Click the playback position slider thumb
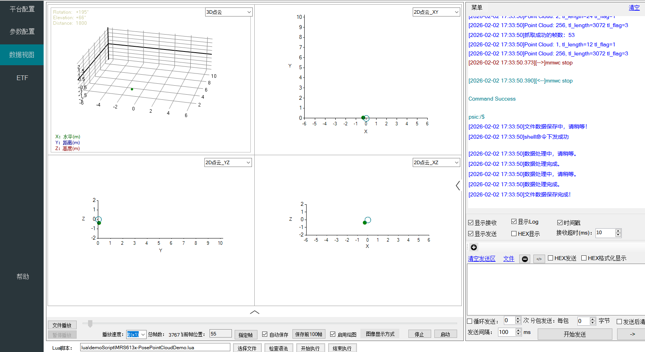The height and width of the screenshot is (352, 645). (90, 324)
